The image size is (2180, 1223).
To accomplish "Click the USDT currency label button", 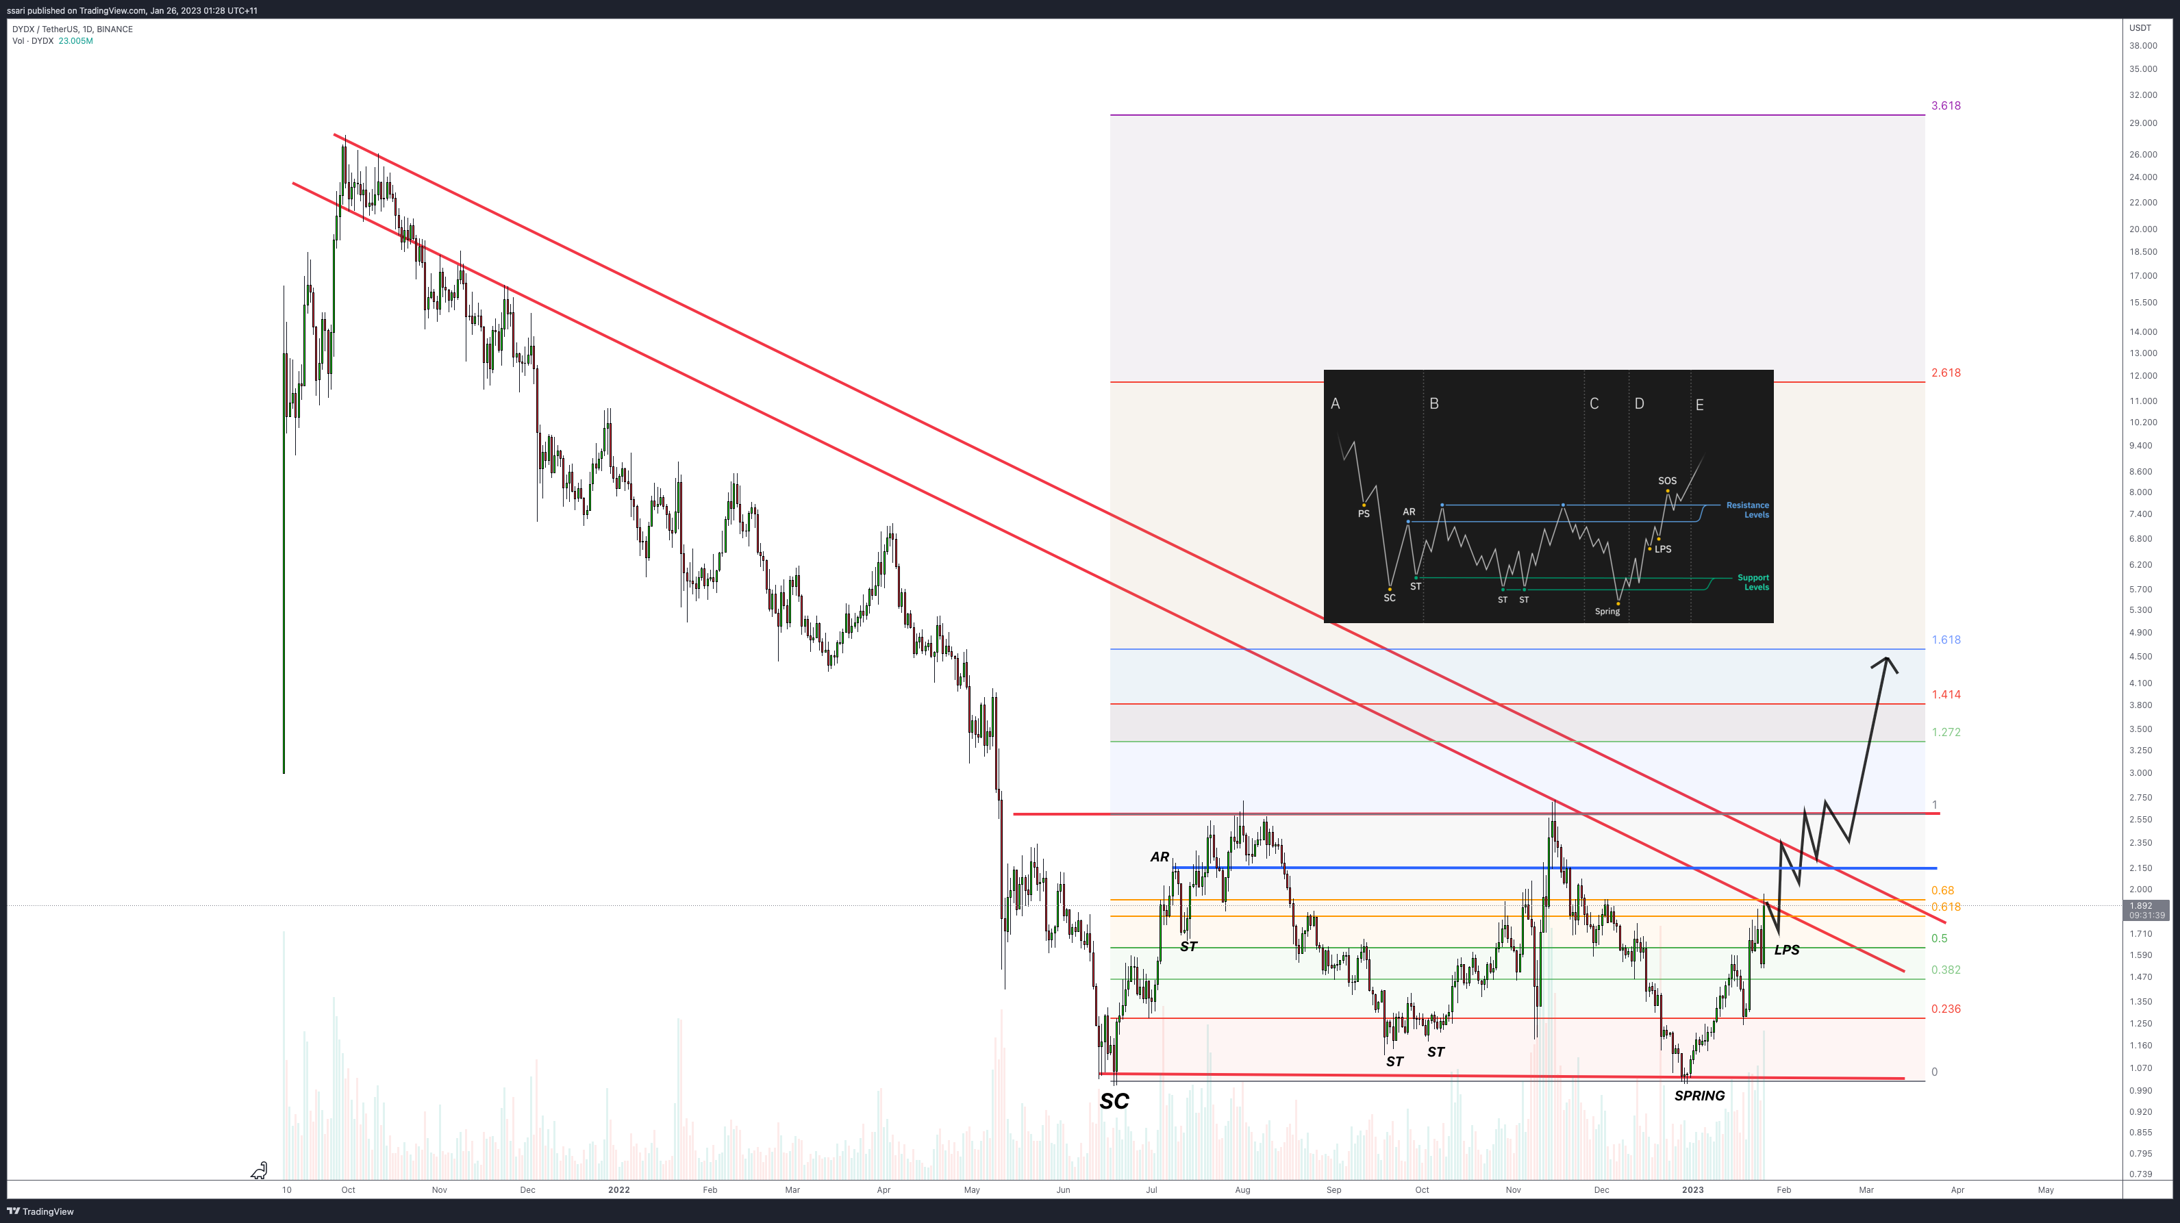I will point(2140,27).
